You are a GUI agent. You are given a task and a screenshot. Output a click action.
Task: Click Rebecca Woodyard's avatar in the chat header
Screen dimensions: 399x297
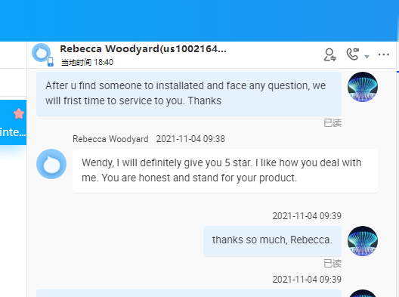41,53
